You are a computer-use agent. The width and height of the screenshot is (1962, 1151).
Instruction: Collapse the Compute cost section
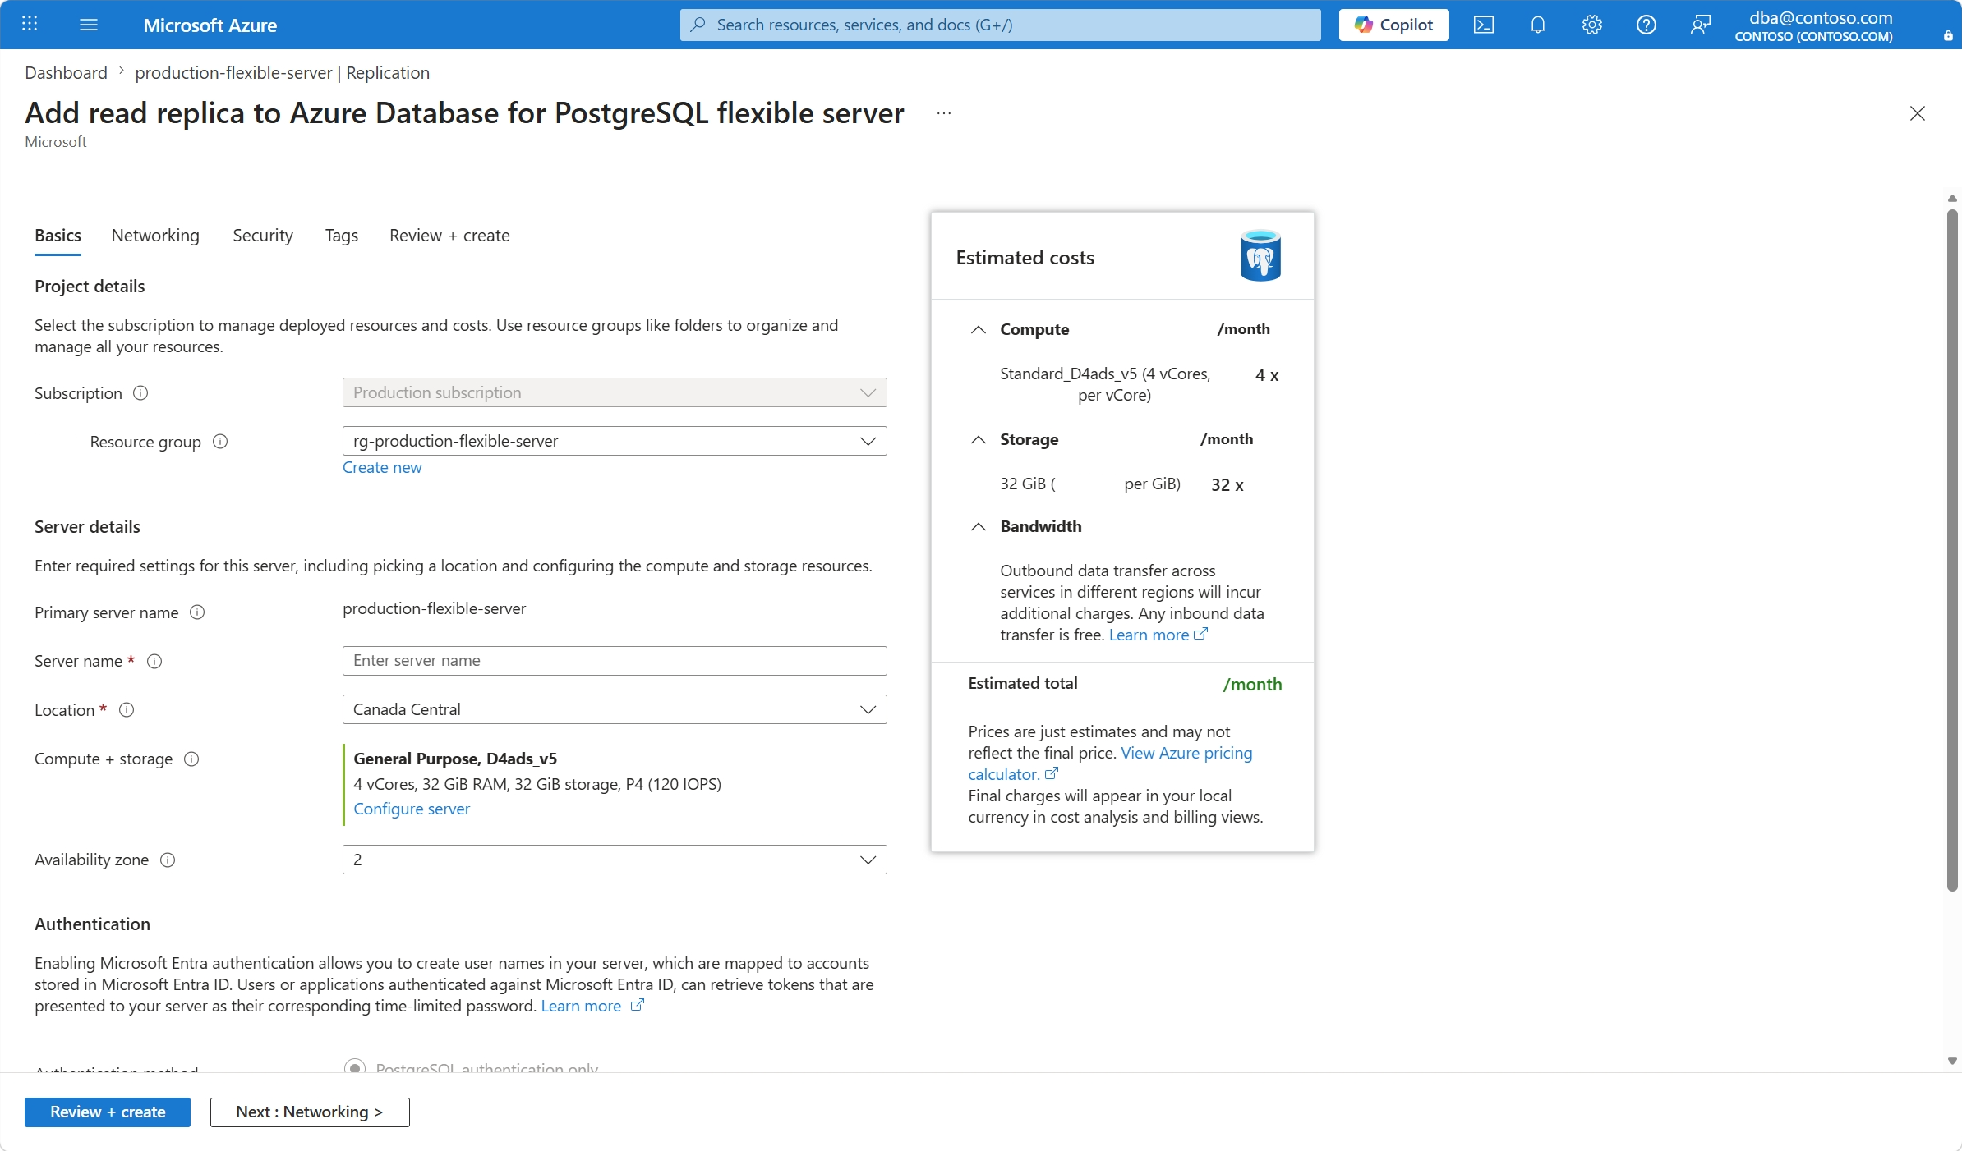click(978, 329)
